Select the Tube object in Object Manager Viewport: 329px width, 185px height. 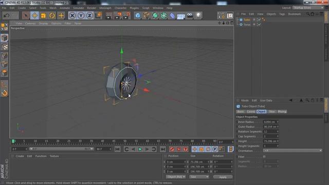click(247, 20)
